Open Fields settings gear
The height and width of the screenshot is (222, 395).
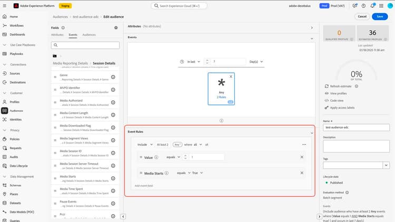click(x=116, y=28)
